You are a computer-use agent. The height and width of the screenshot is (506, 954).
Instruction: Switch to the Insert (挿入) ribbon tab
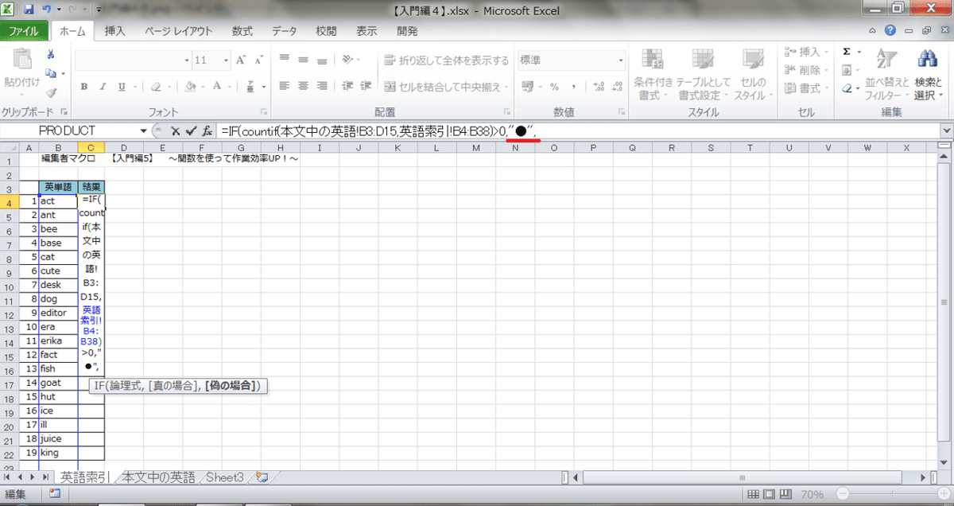pyautogui.click(x=115, y=31)
